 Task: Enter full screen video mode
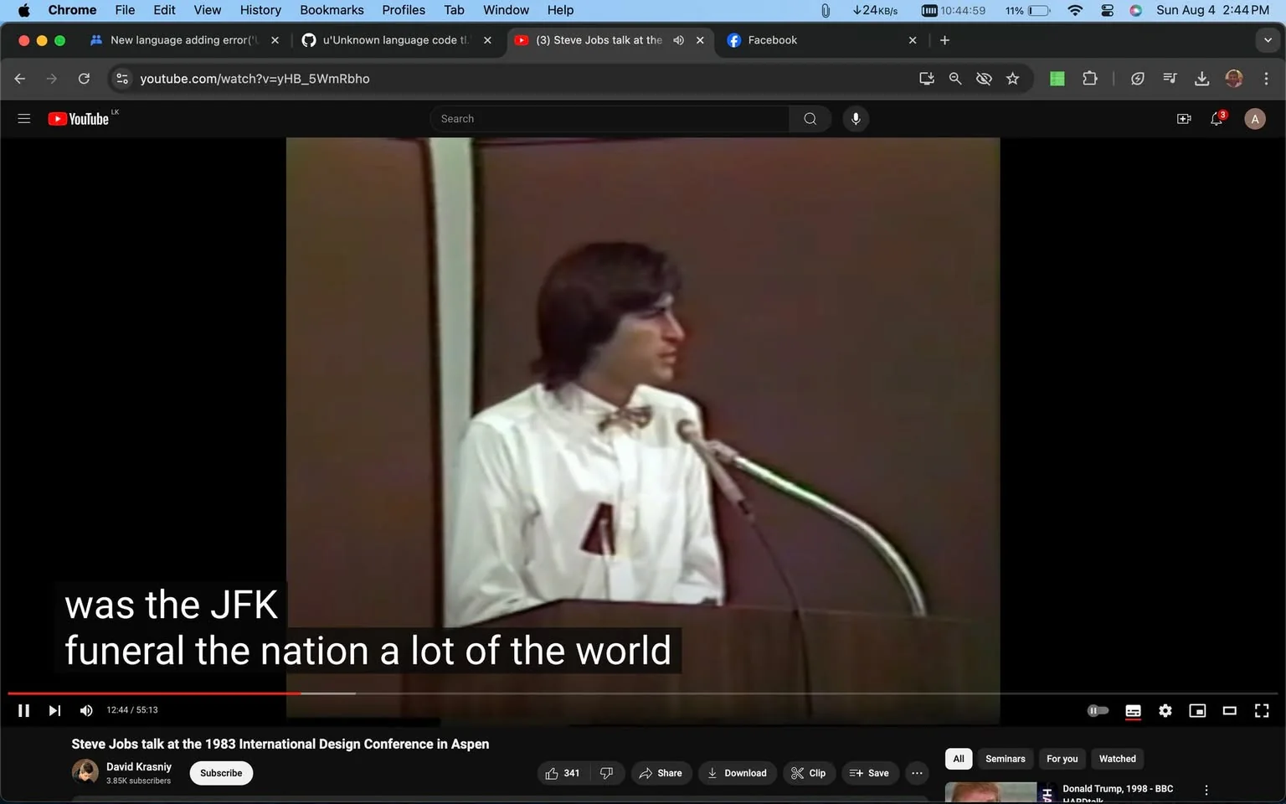pos(1262,710)
